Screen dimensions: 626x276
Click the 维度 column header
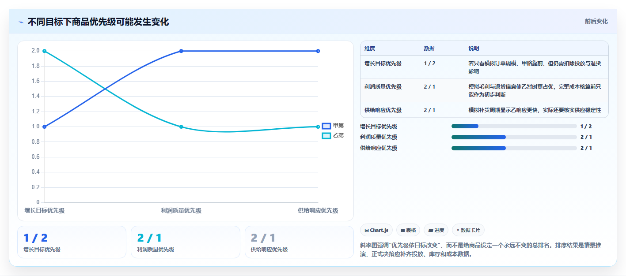pyautogui.click(x=370, y=48)
